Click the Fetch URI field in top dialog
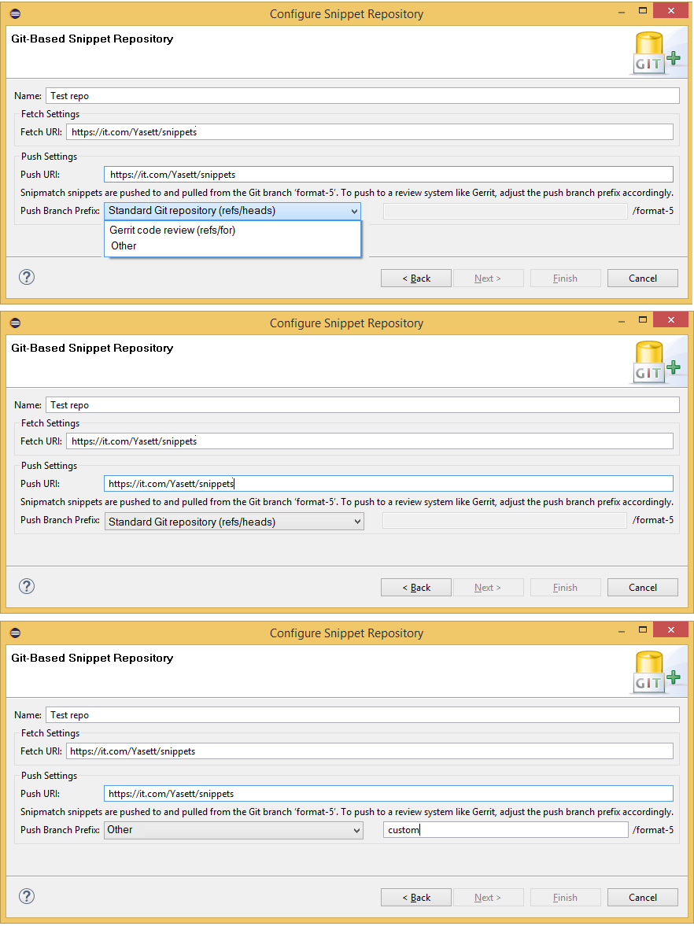This screenshot has width=694, height=926. (x=370, y=131)
